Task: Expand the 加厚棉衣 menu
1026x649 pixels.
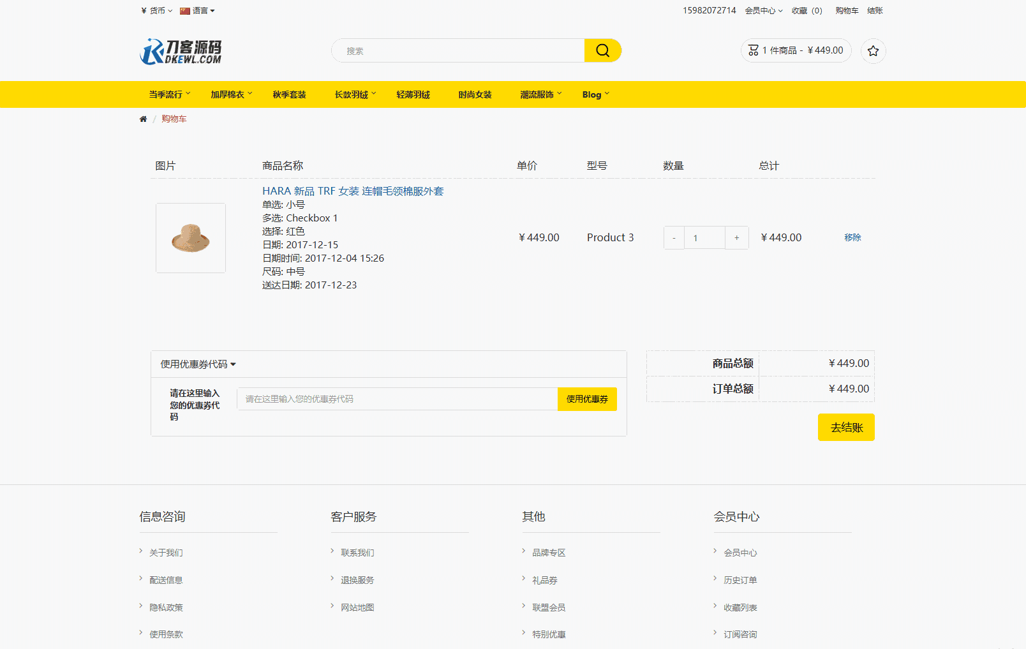Action: 232,94
